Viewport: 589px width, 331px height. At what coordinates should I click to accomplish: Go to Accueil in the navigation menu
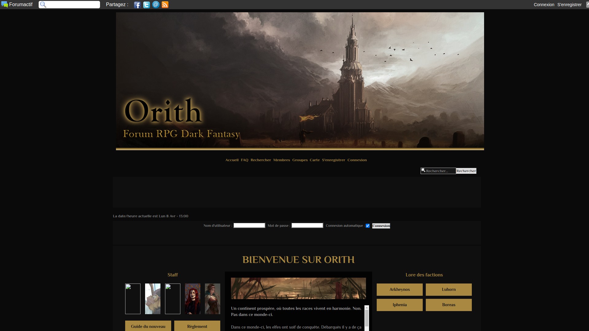pyautogui.click(x=232, y=160)
